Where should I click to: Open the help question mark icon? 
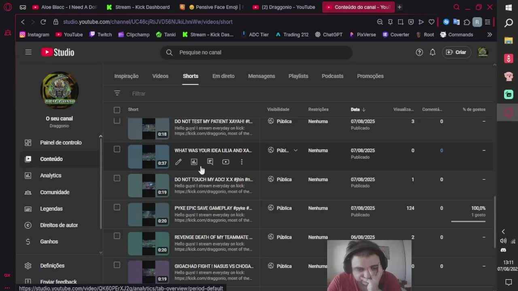point(419,52)
